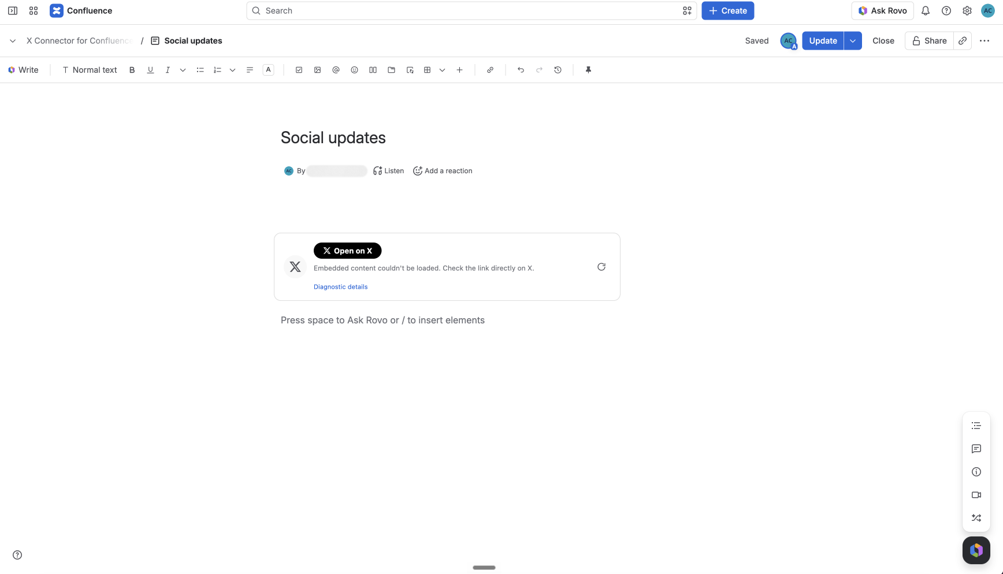Screen dimensions: 1003x574
Task: Open the text color picker
Action: (268, 70)
